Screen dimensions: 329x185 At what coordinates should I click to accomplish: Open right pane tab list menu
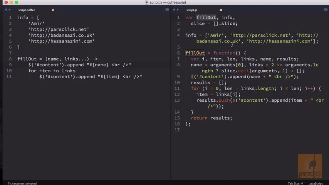coord(326,10)
